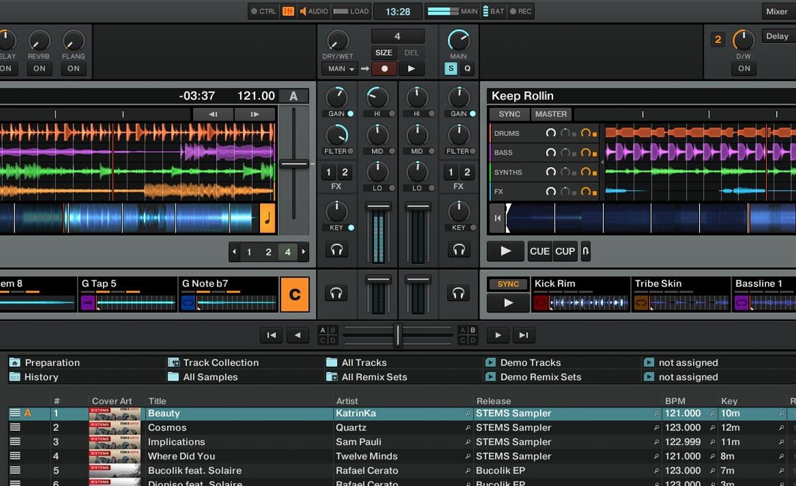Open the Track Collection favorite
Viewport: 796px width, 486px height.
(x=220, y=363)
